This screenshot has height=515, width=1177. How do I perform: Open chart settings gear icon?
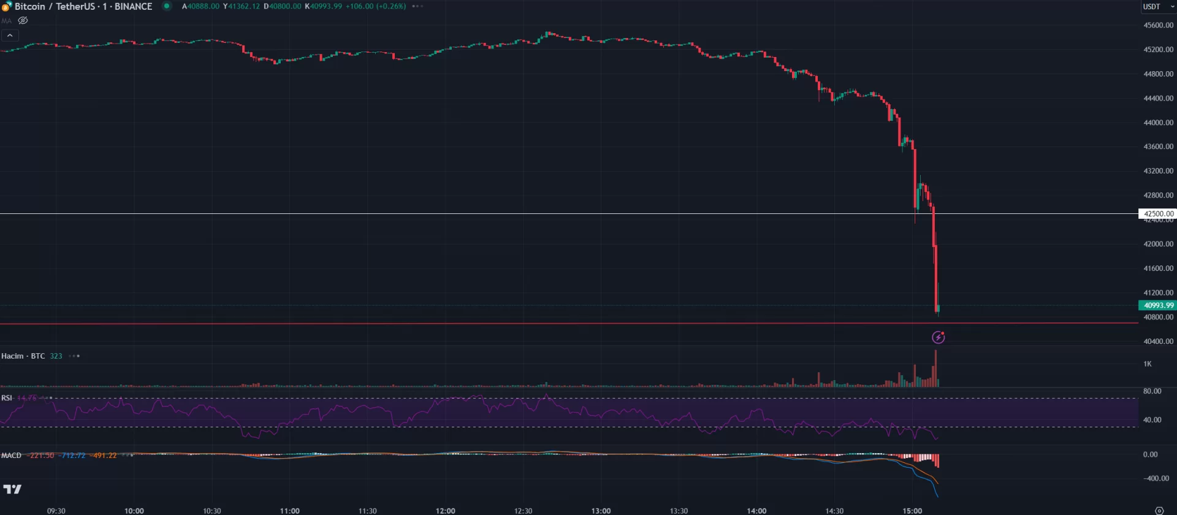click(x=1159, y=510)
